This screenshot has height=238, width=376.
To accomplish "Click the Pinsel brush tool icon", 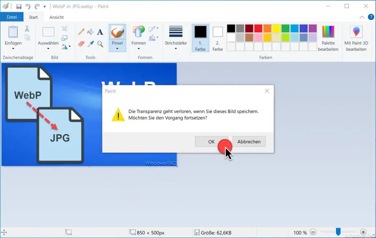I will pos(117,32).
